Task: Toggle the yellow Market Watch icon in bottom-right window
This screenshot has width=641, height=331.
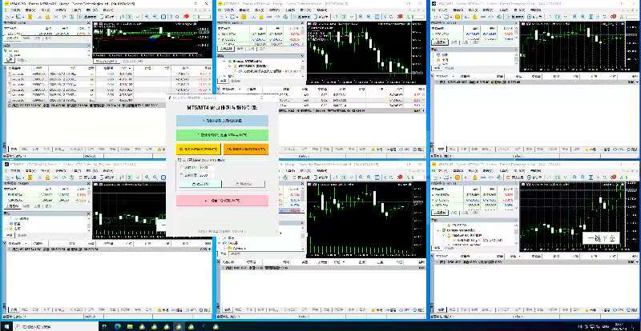Action: (457, 177)
